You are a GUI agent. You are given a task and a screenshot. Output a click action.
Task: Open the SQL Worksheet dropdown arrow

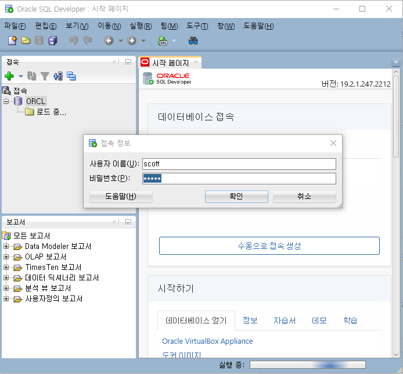click(174, 41)
